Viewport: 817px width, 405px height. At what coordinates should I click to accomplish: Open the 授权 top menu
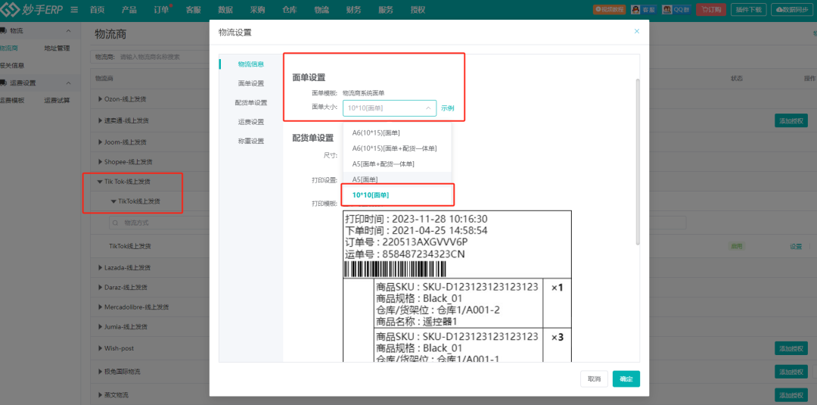(418, 10)
